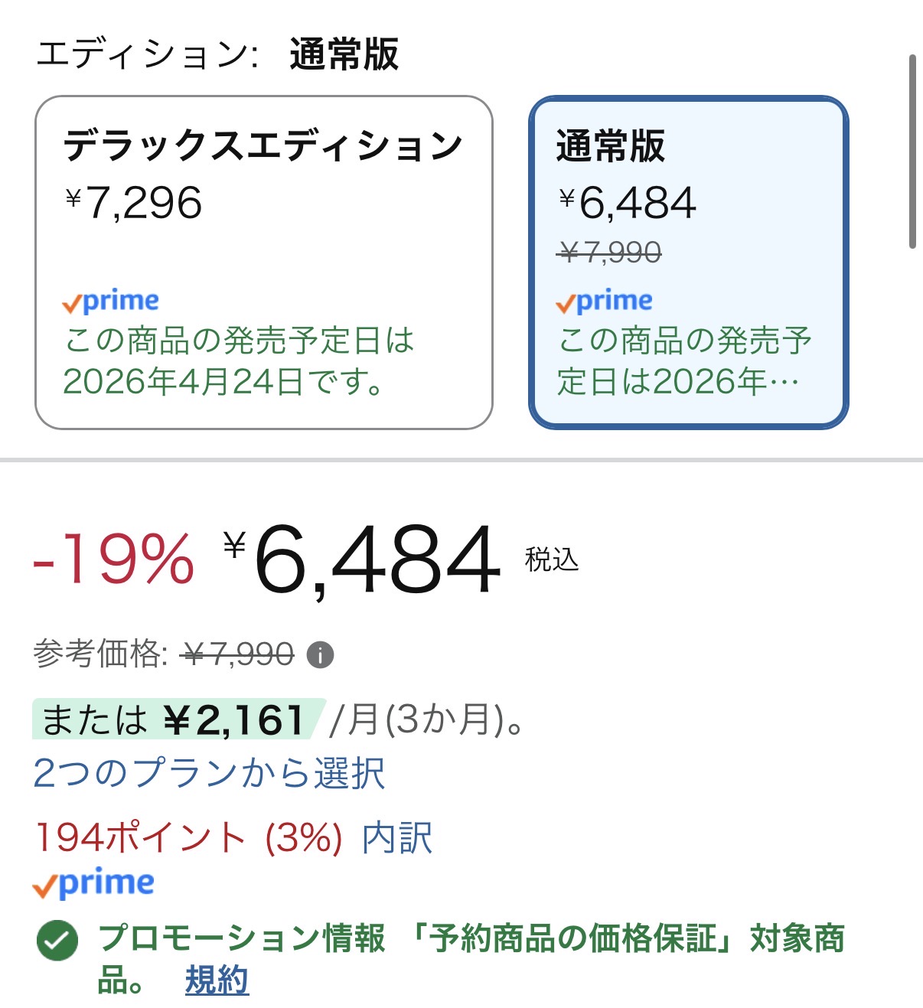Click the large ¥6,484 price
The height and width of the screenshot is (1008, 923).
(x=364, y=560)
